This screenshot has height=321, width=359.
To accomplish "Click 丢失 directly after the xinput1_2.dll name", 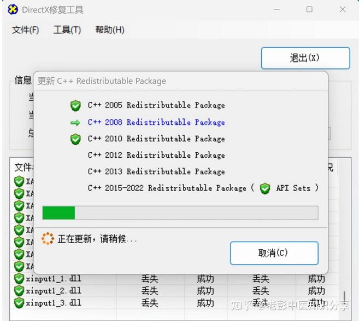I will (150, 291).
